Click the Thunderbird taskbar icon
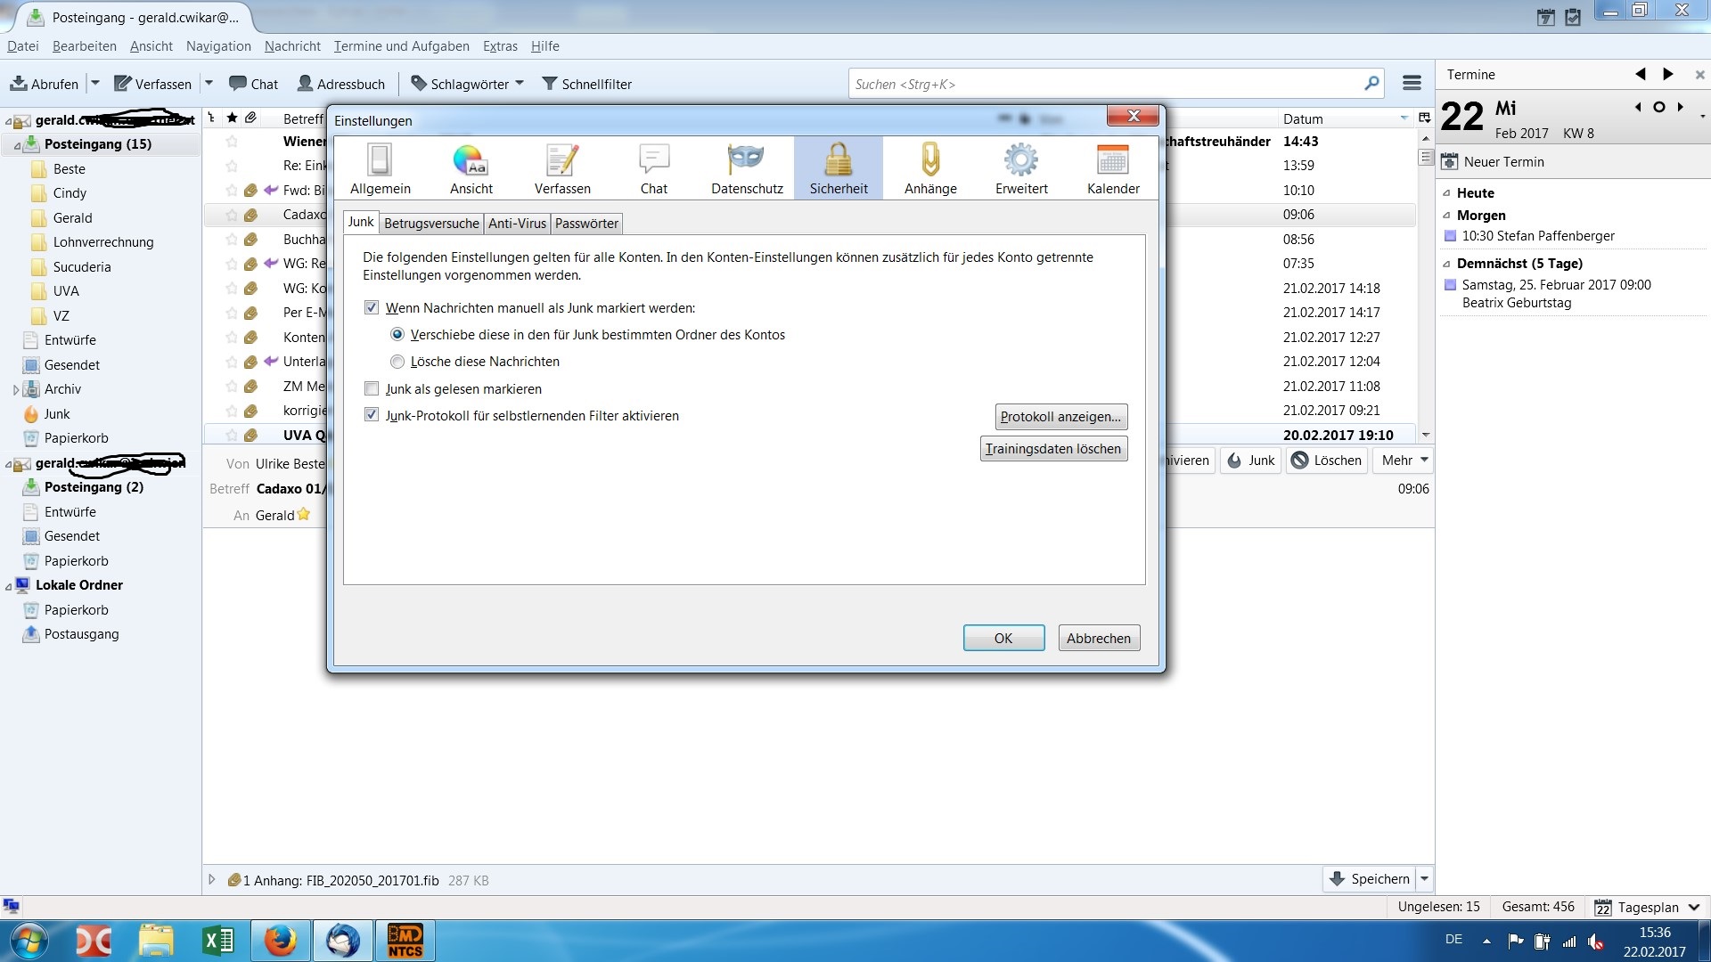 (x=342, y=941)
